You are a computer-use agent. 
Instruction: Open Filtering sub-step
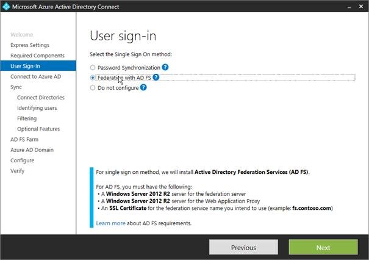(27, 118)
